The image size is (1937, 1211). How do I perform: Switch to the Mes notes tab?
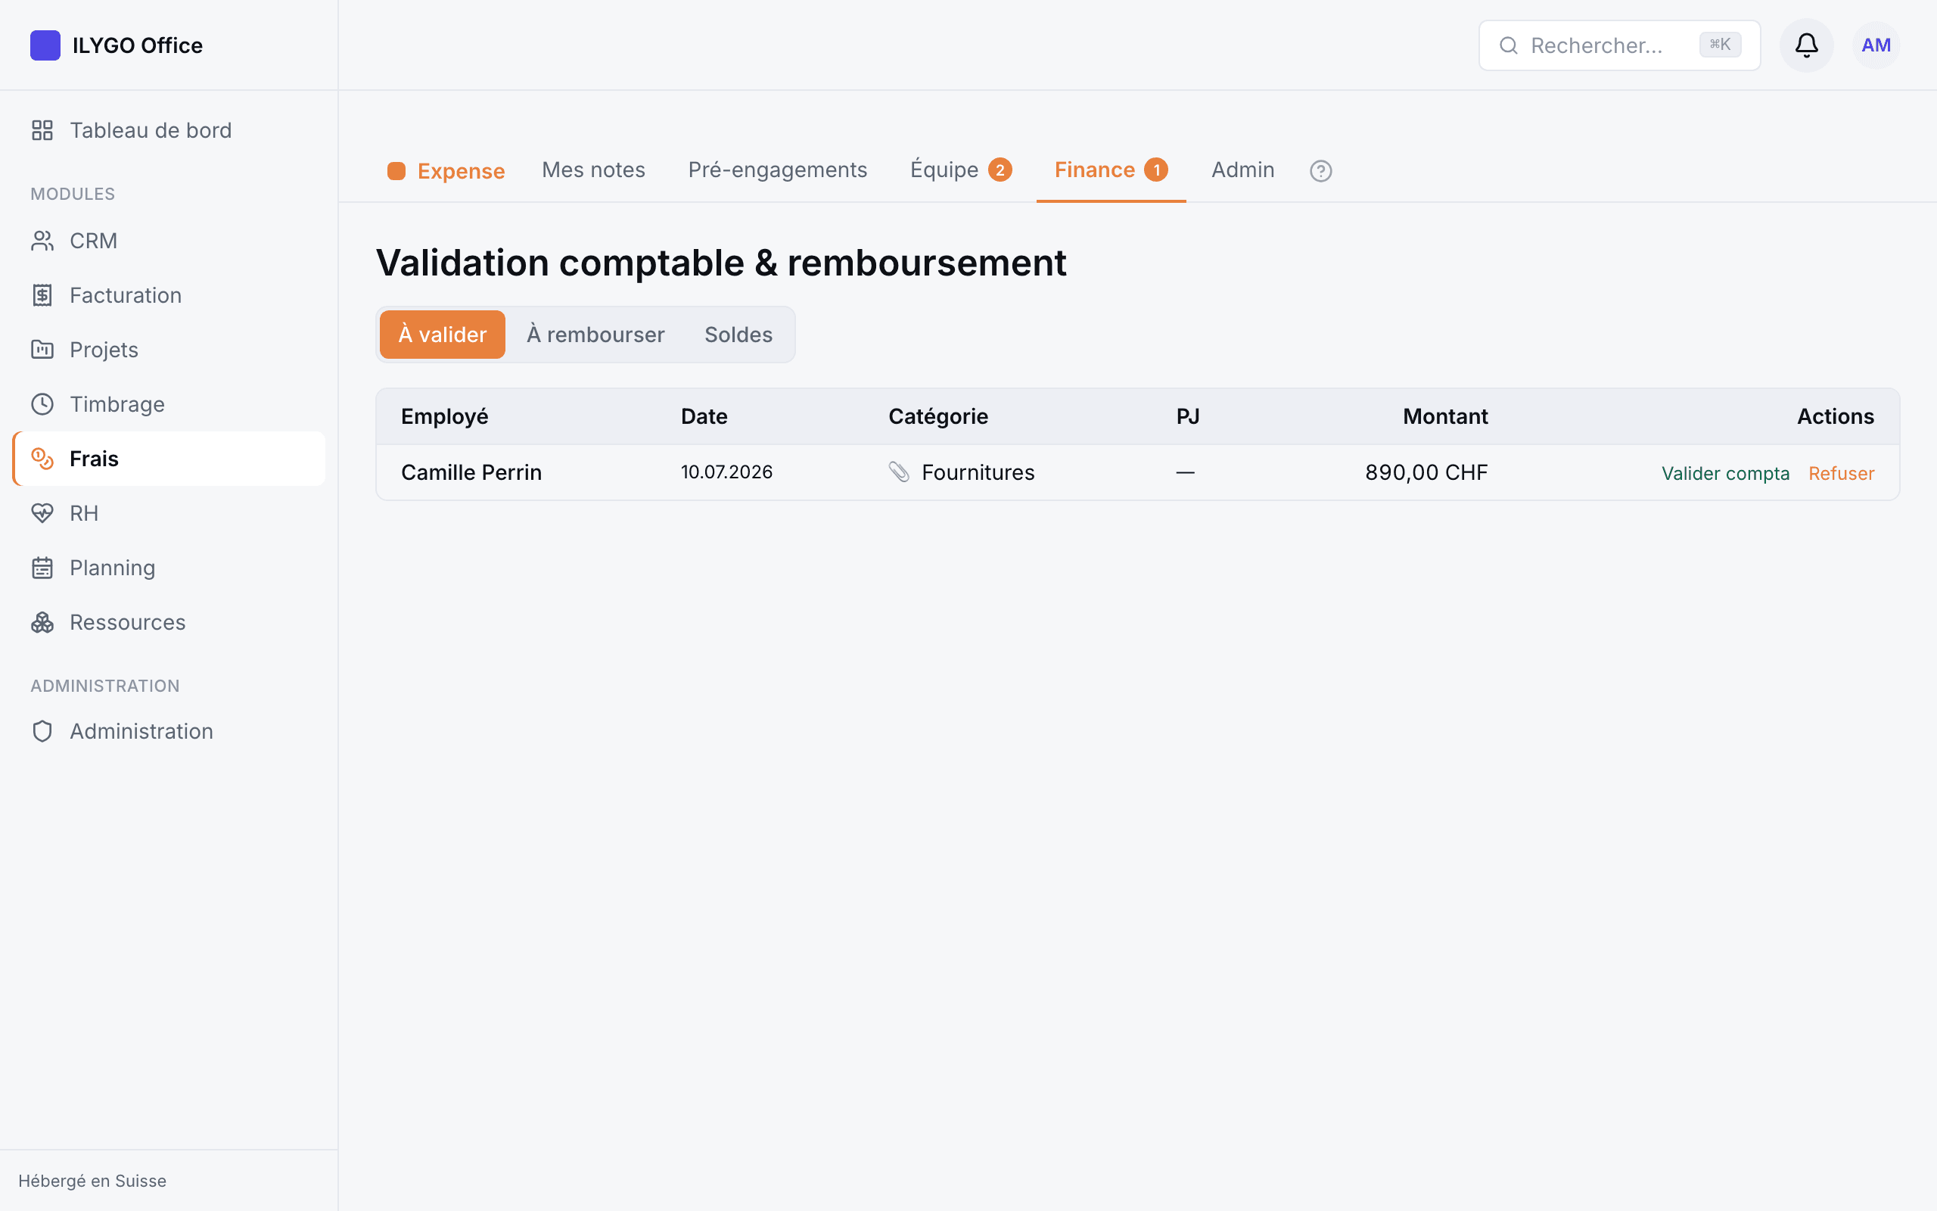click(x=593, y=170)
